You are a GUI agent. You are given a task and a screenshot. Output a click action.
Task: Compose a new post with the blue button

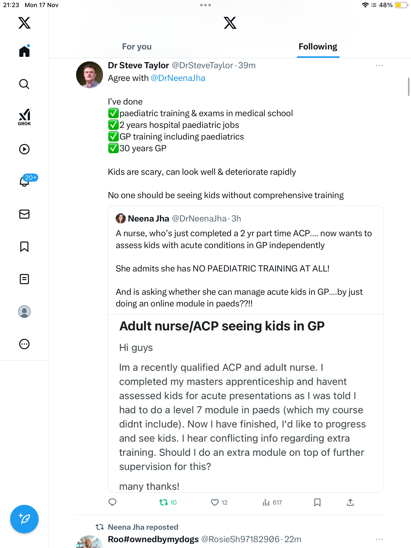pyautogui.click(x=24, y=519)
